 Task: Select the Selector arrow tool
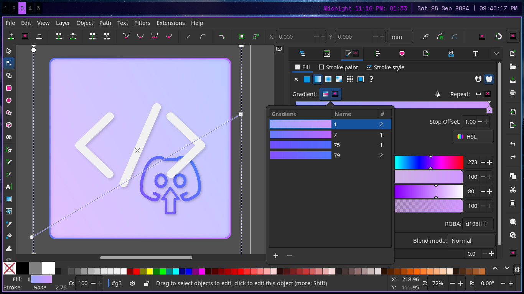click(9, 51)
